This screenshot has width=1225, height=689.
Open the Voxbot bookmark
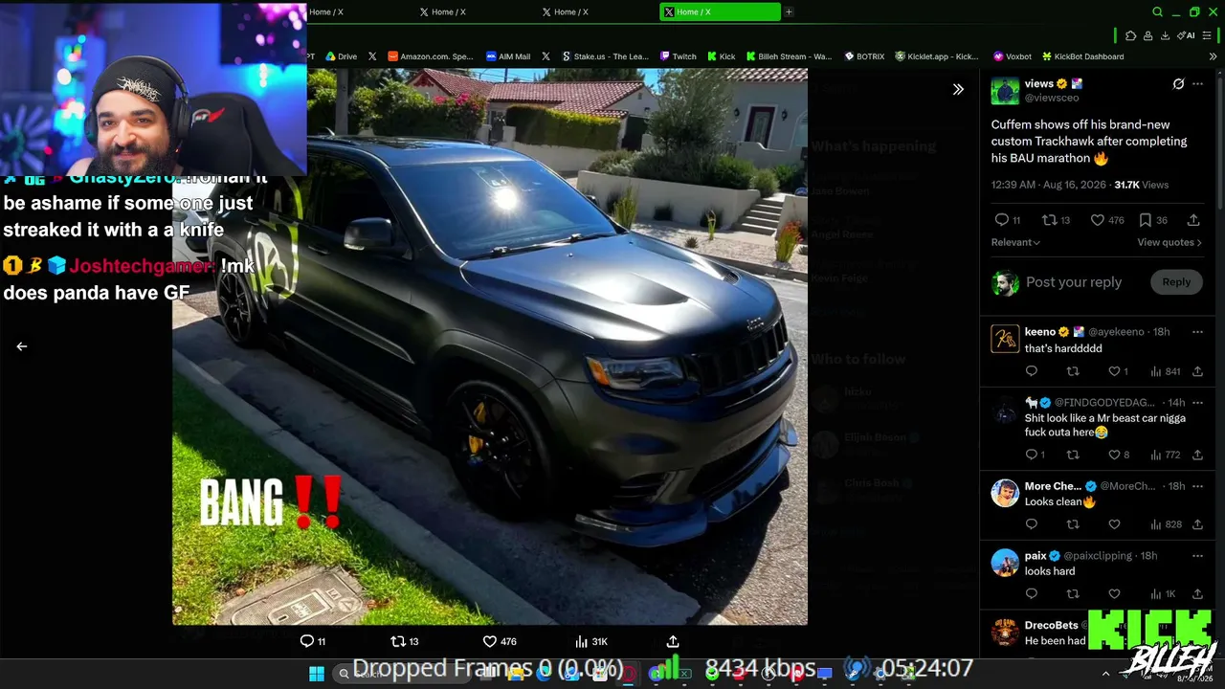1013,56
